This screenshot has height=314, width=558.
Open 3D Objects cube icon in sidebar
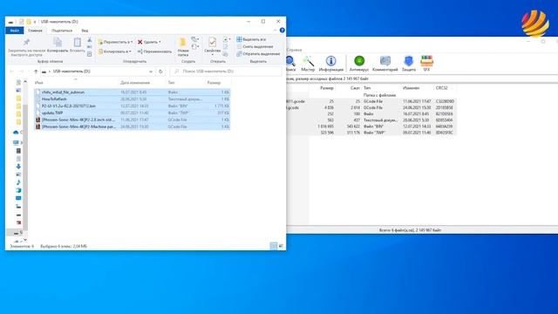pos(18,190)
